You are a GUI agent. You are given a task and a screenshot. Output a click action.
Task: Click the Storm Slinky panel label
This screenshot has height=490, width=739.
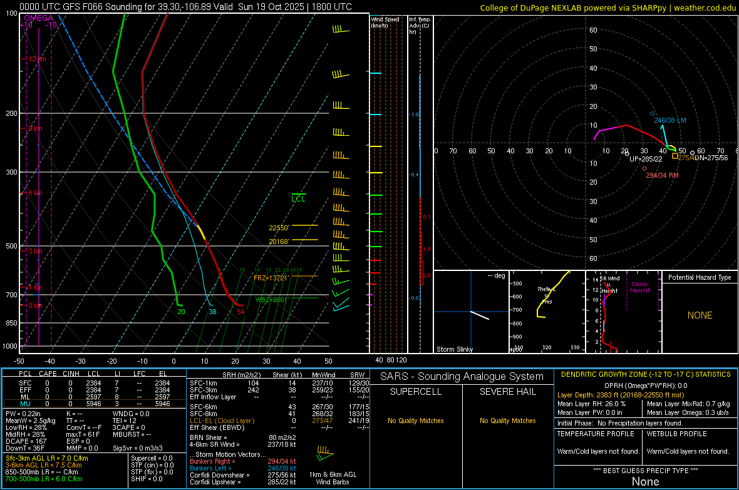(454, 349)
